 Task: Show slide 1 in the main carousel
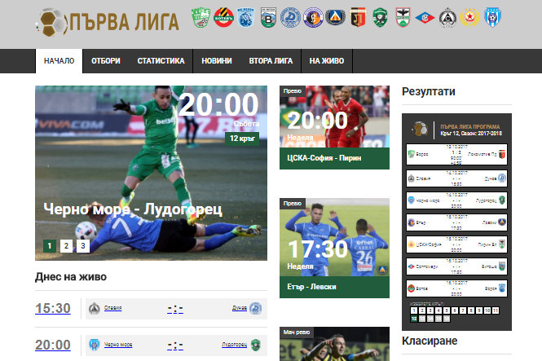(x=50, y=246)
